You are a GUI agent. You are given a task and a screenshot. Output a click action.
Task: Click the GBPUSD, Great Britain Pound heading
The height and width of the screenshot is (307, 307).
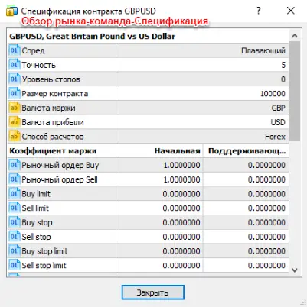(93, 36)
